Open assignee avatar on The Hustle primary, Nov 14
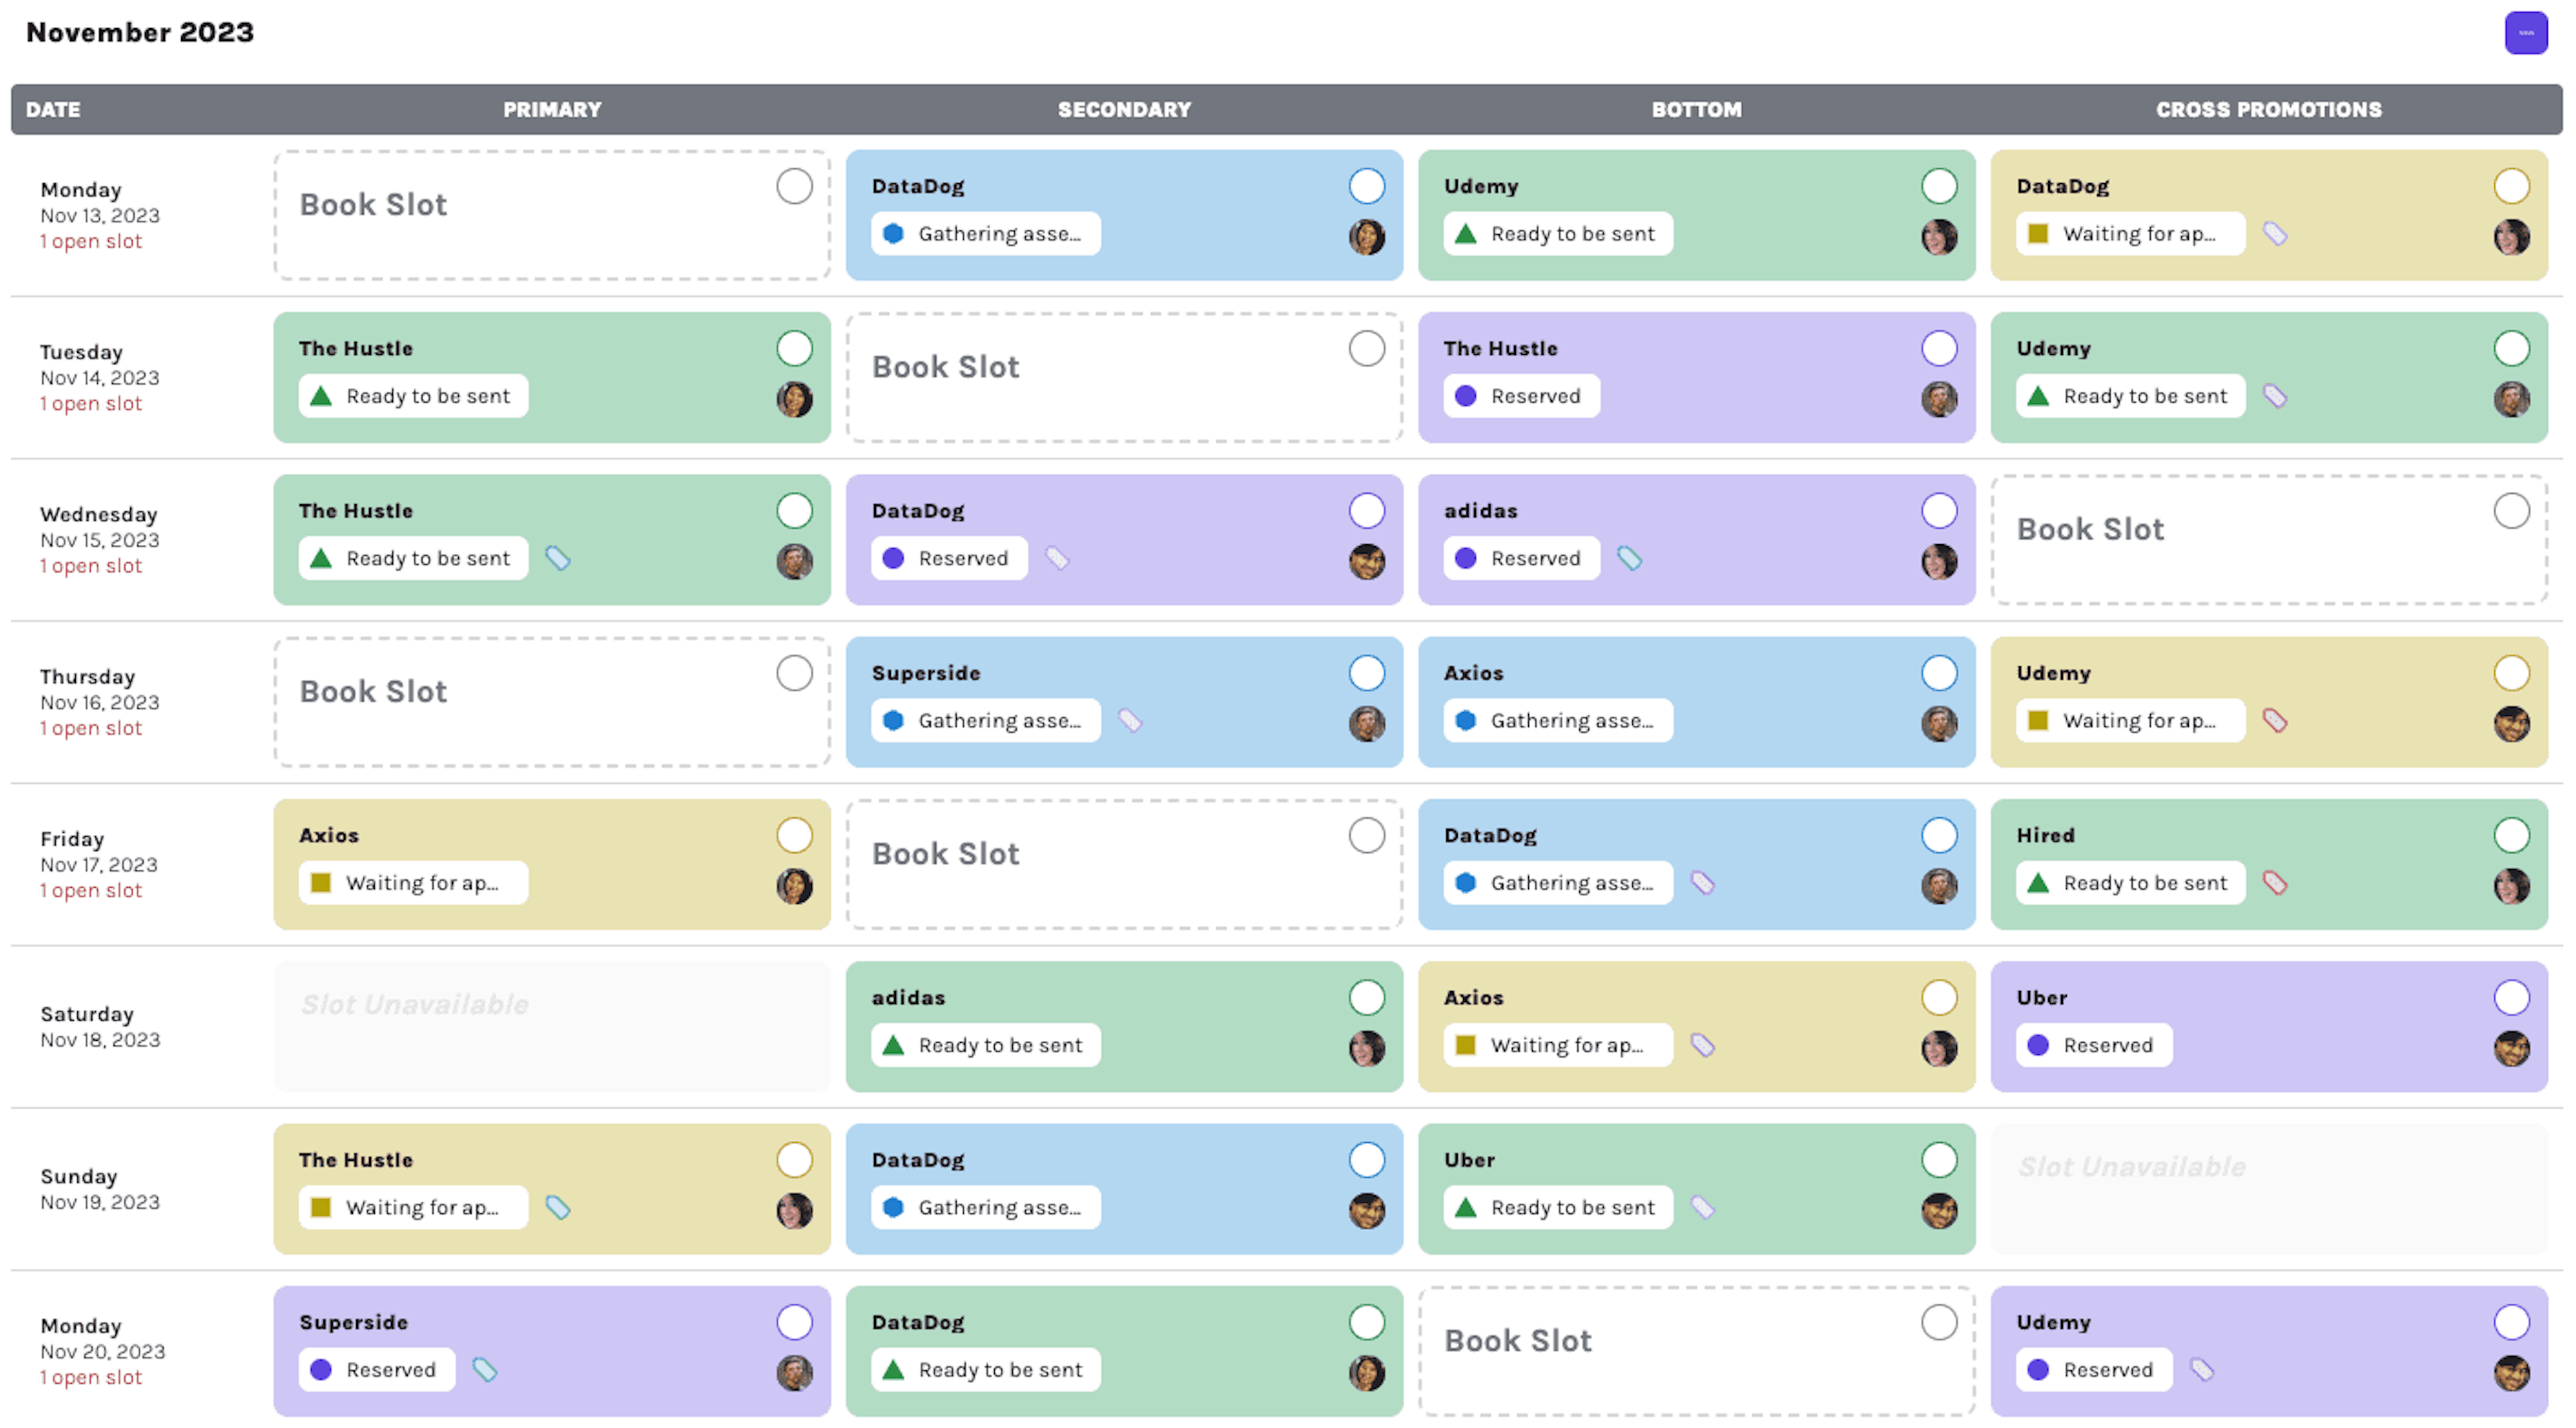Image resolution: width=2576 pixels, height=1428 pixels. click(x=794, y=399)
